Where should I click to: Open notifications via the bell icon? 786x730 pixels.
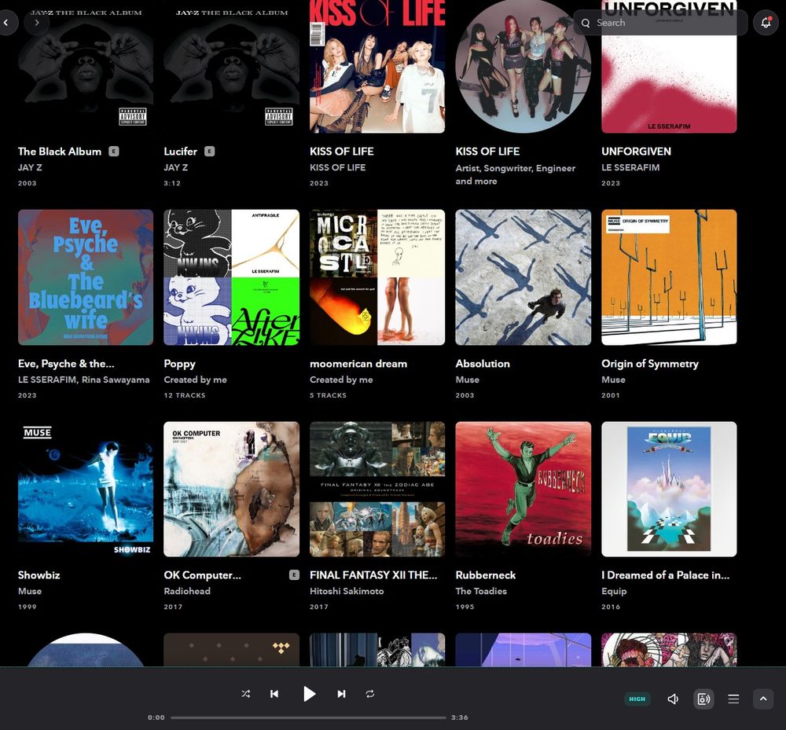(x=766, y=23)
